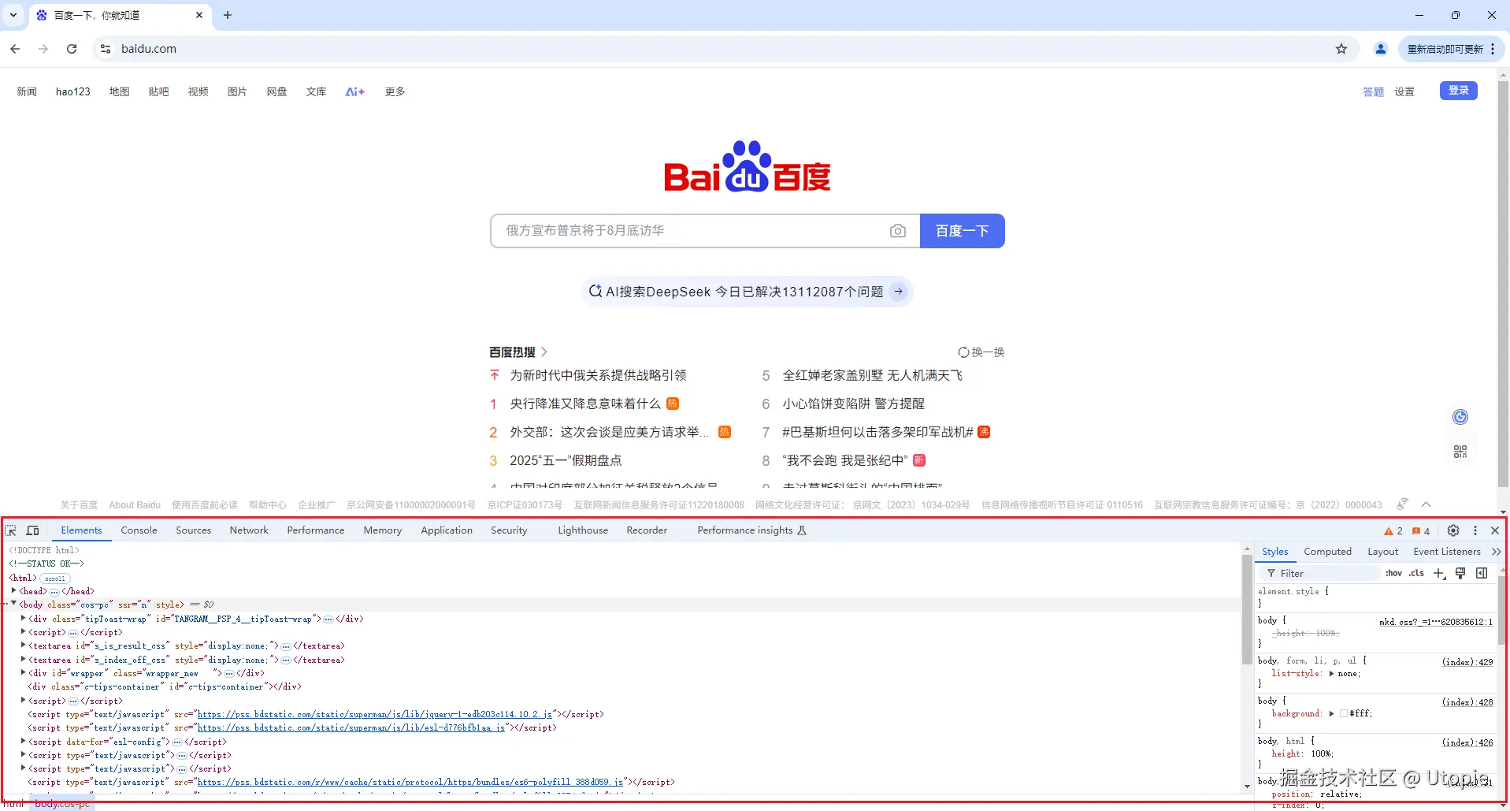The height and width of the screenshot is (811, 1510).
Task: Expand the list-style none shorthand triangle
Action: click(x=1331, y=674)
